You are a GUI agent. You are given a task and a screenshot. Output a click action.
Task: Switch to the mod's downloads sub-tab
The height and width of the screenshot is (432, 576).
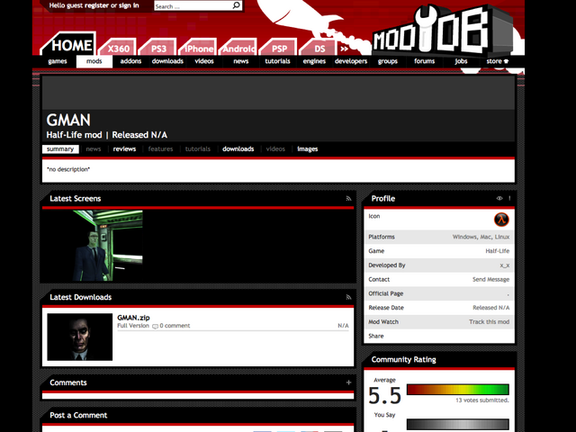coord(238,149)
